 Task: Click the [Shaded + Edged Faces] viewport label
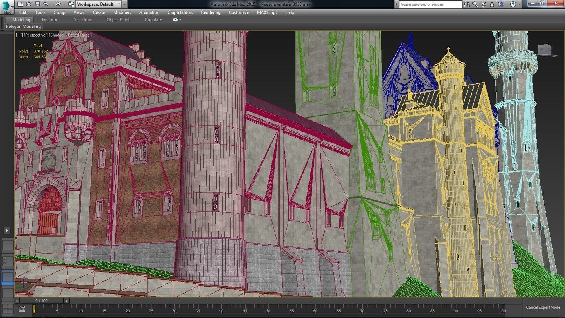point(70,35)
